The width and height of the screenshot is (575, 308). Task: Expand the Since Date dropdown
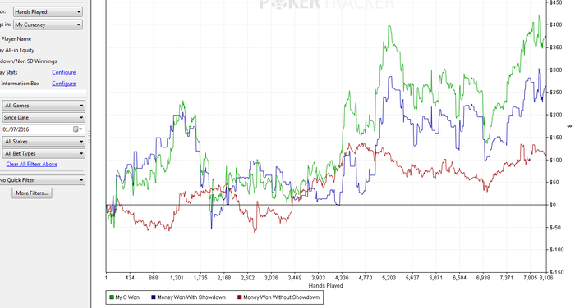[44, 117]
